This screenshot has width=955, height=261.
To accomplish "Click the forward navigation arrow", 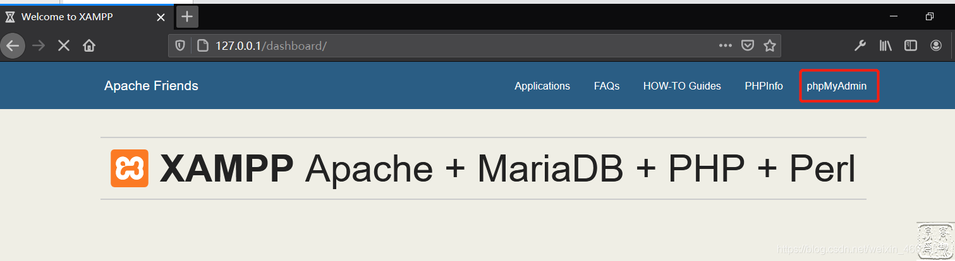I will coord(39,45).
